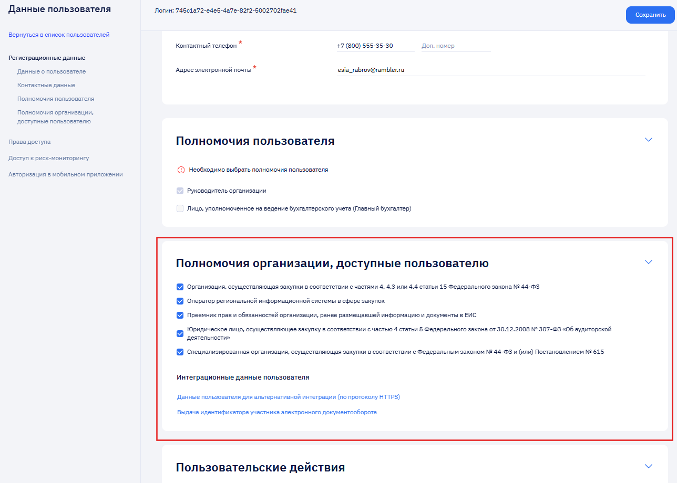This screenshot has height=483, width=677.
Task: Go to Данные о пользователе section
Action: point(52,71)
